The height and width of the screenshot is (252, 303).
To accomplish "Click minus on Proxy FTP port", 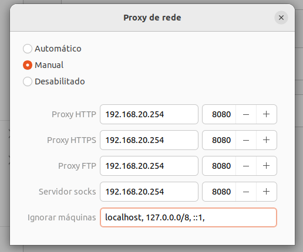I will (246, 166).
